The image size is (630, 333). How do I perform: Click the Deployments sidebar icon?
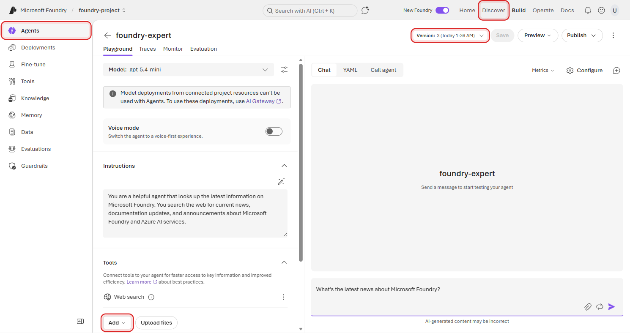(12, 48)
